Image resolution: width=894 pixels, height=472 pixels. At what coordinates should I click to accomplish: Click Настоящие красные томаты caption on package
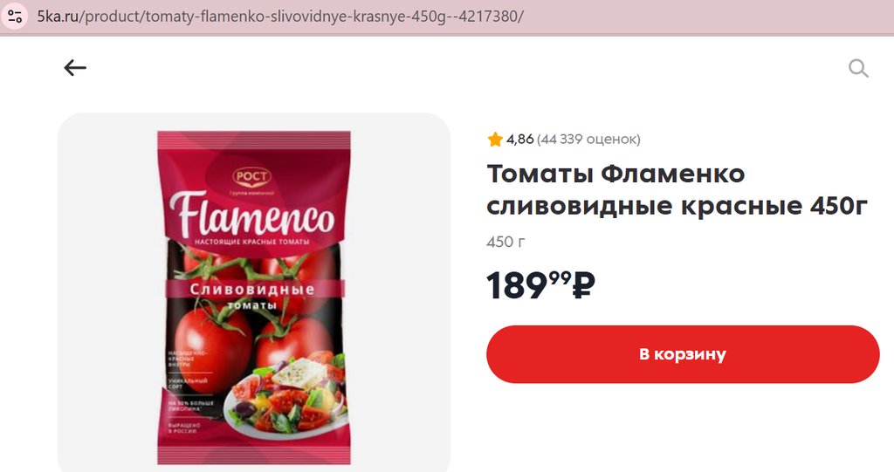(x=252, y=243)
